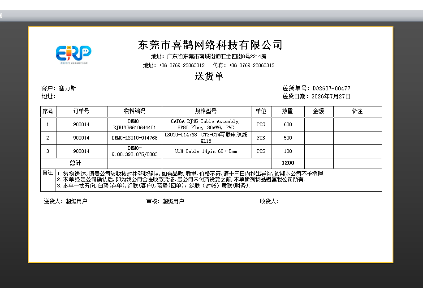Click the 物料编码 column header
The image size is (423, 288).
point(134,111)
